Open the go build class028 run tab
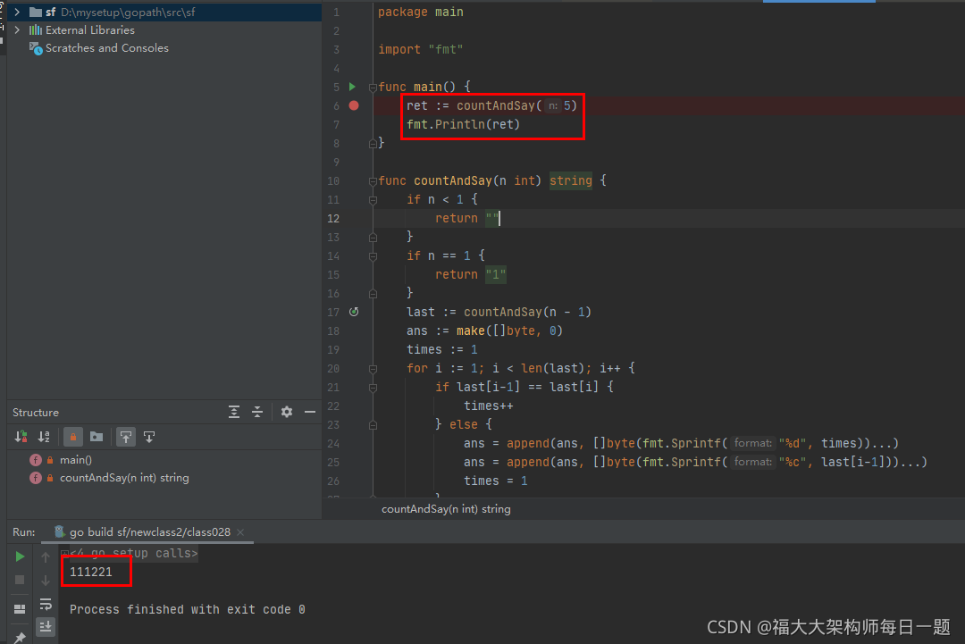Viewport: 965px width, 644px height. coord(149,532)
